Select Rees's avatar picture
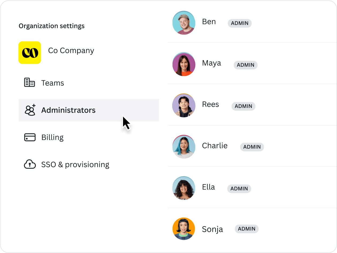Image resolution: width=337 pixels, height=253 pixels. point(183,105)
